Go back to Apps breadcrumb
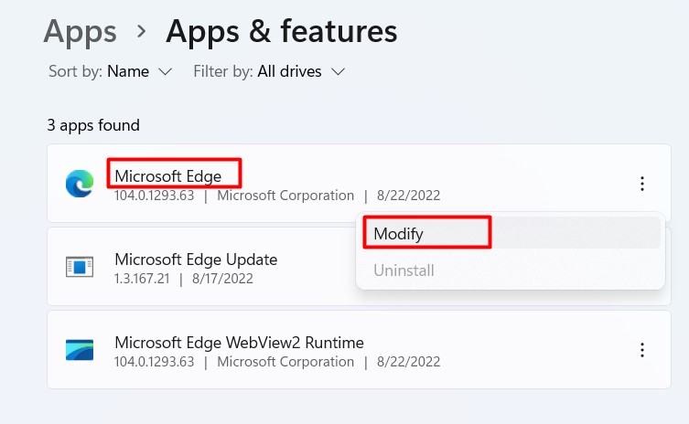The image size is (689, 424). click(x=81, y=31)
